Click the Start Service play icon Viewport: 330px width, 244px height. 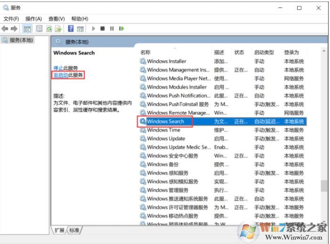[93, 28]
